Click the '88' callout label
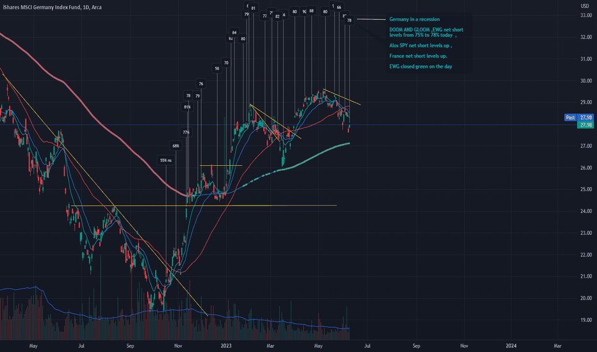 (311, 11)
